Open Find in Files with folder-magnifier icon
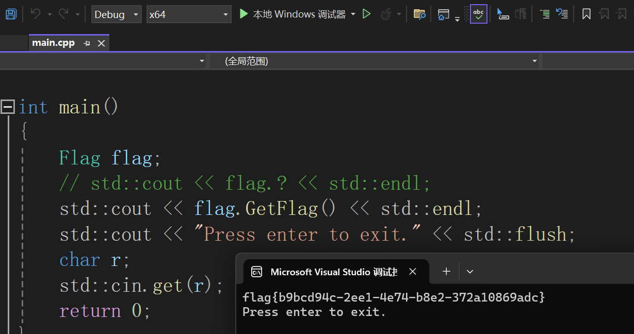 [x=419, y=14]
